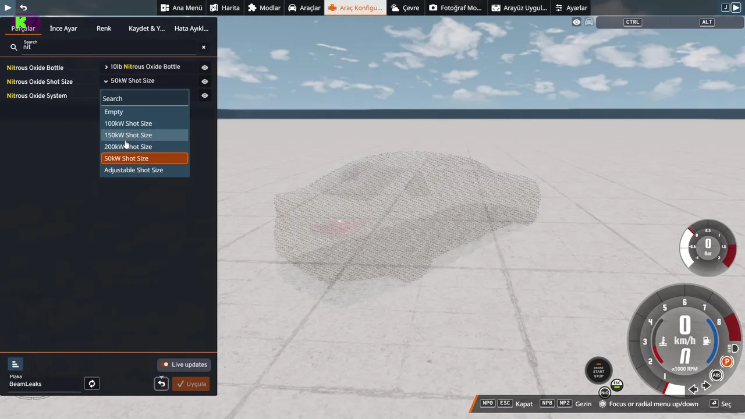Viewport: 745px width, 419px height.
Task: Click the fuel pump icon in the tachometer
Action: click(707, 341)
